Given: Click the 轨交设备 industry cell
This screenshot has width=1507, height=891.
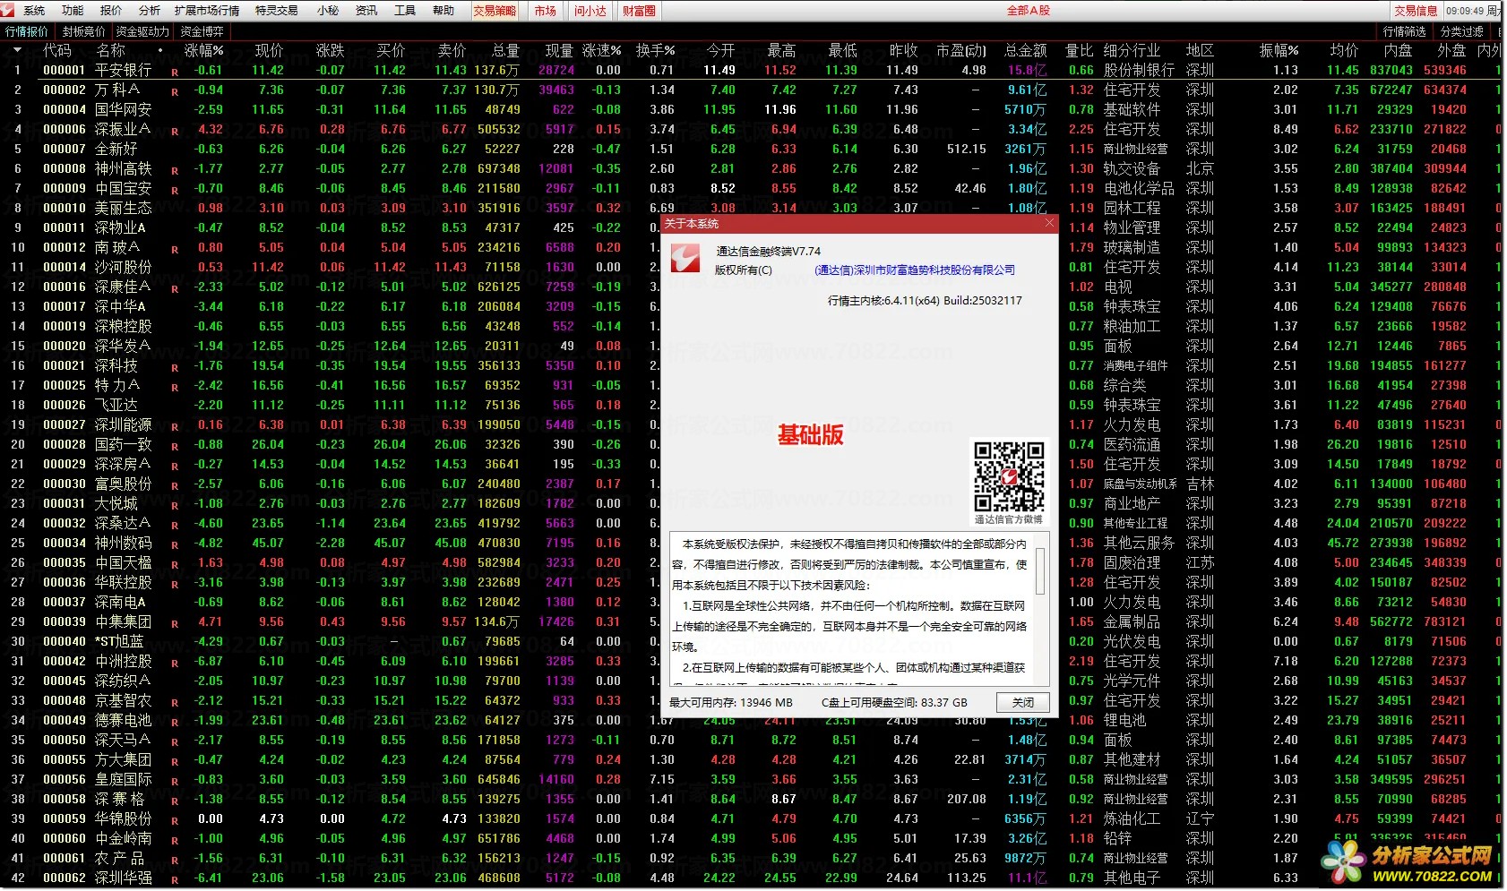Looking at the screenshot, I should [1132, 168].
